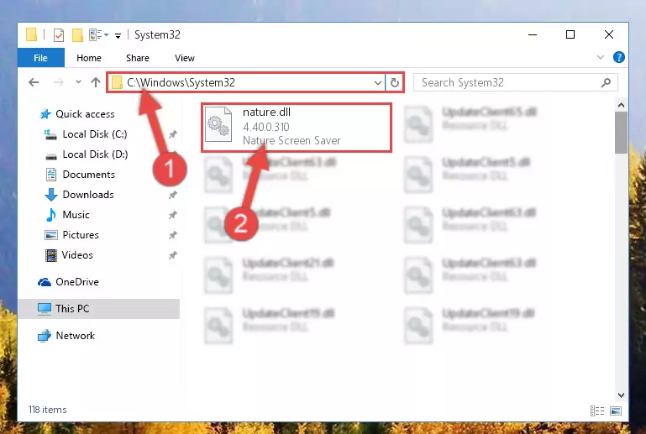Open Videos in navigation pane
Image resolution: width=646 pixels, height=434 pixels.
coord(77,255)
